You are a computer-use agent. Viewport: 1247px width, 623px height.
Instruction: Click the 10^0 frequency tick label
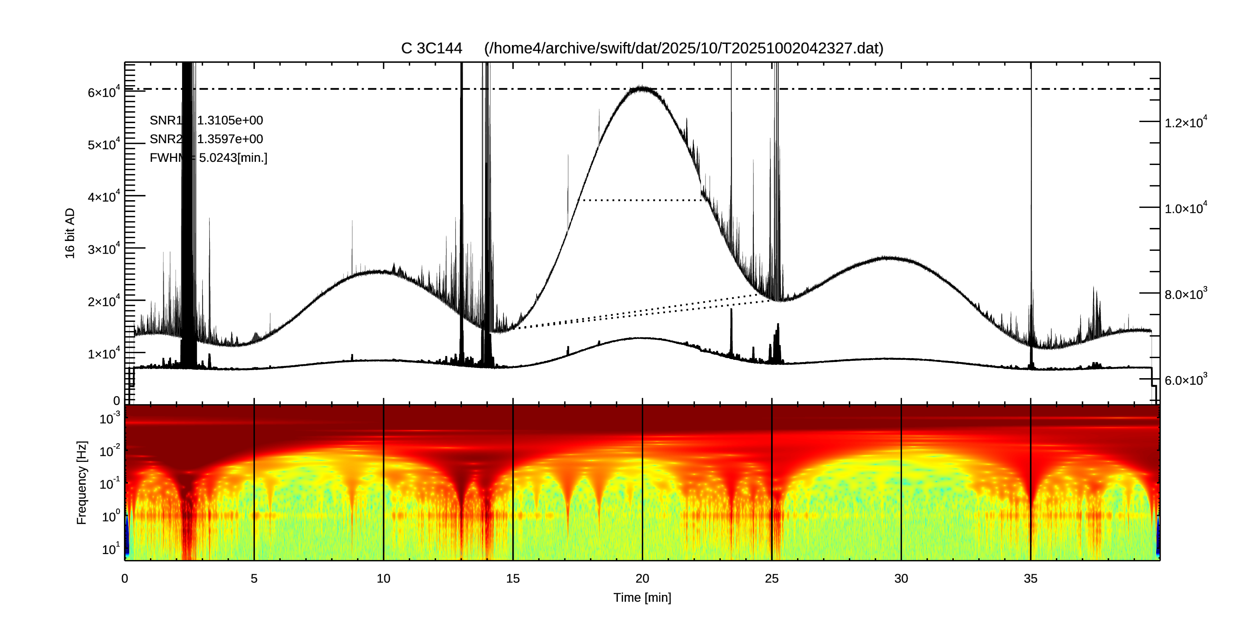click(111, 516)
